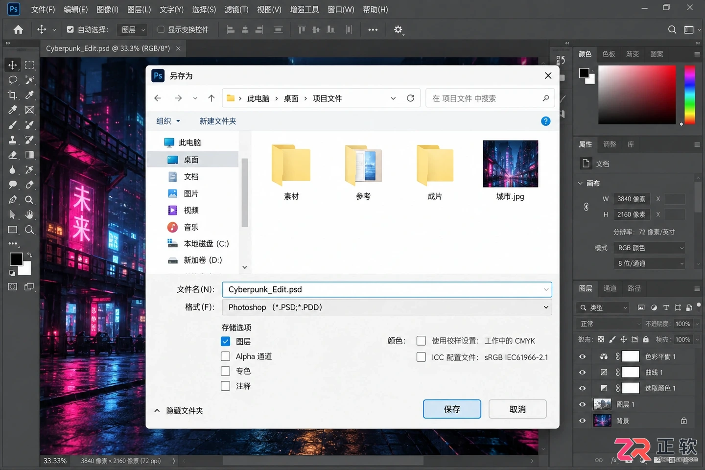Refresh the folder listing in save dialog

tap(411, 98)
